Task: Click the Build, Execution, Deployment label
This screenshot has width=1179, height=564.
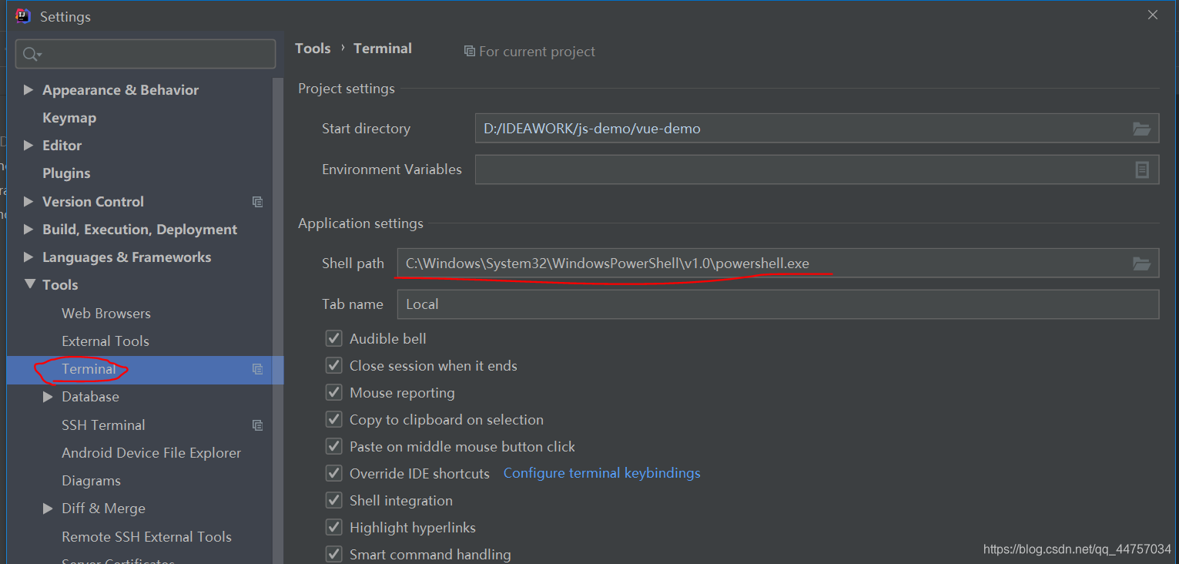Action: [x=139, y=230]
